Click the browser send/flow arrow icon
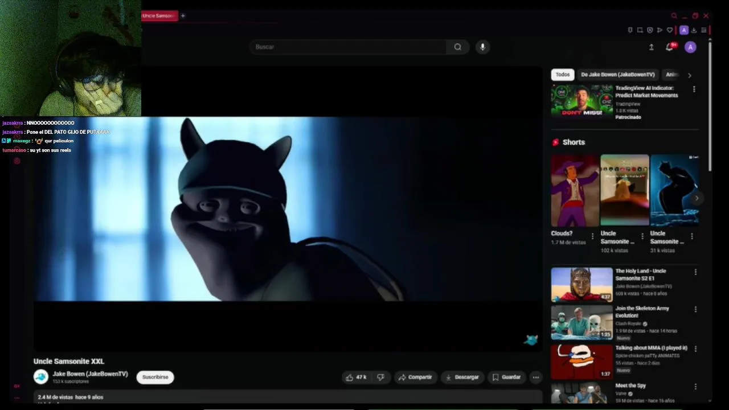Screen dimensions: 729x410 660,30
